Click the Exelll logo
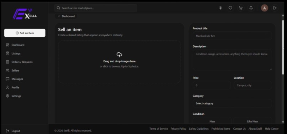This screenshot has width=287, height=134. [x=25, y=14]
